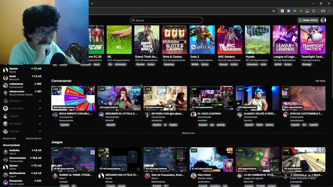
Task: Open offline nanoide channel in sidebar
Action: coord(22,131)
